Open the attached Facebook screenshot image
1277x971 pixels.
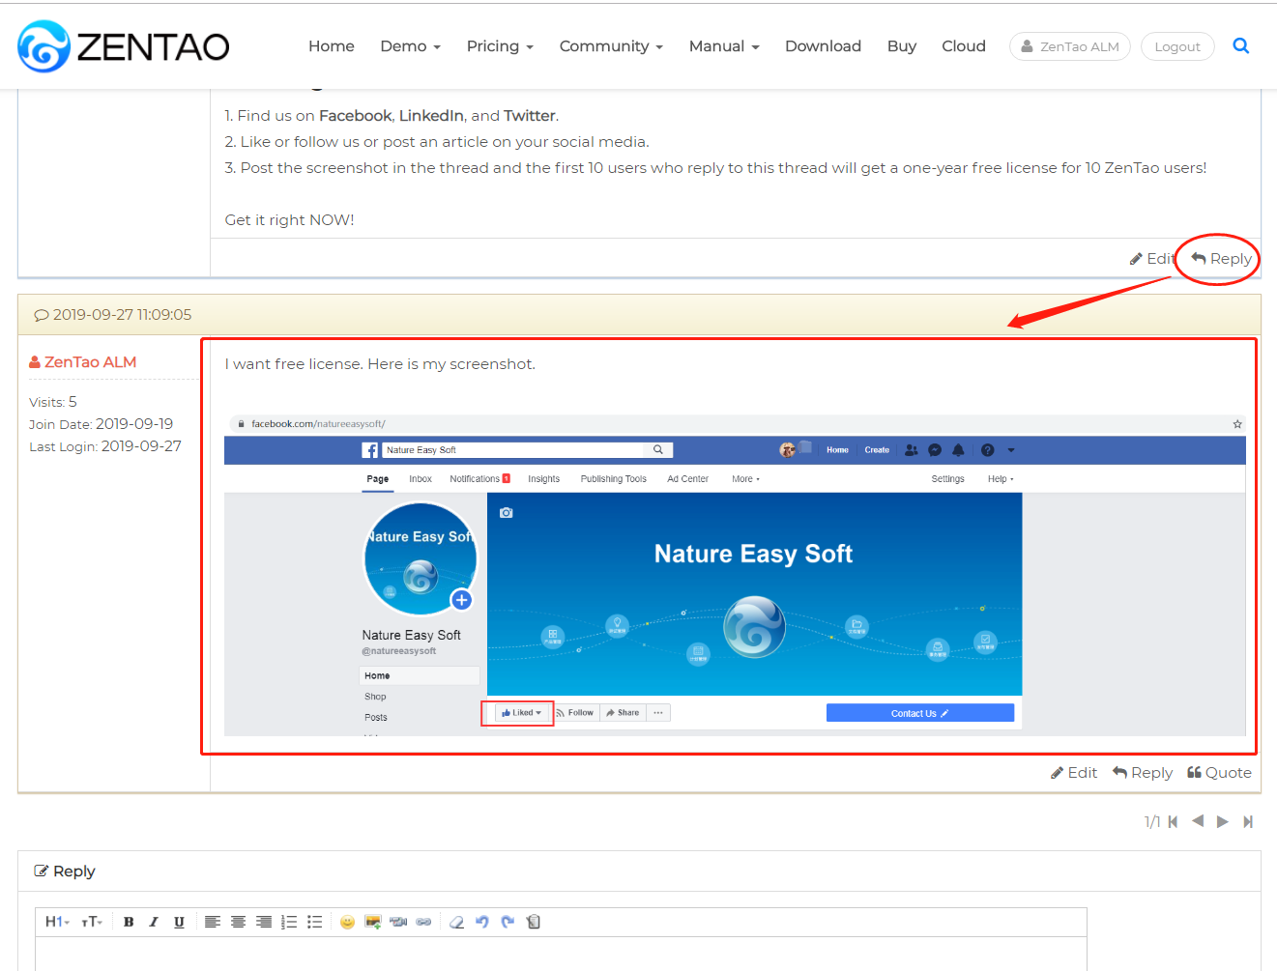coord(735,575)
